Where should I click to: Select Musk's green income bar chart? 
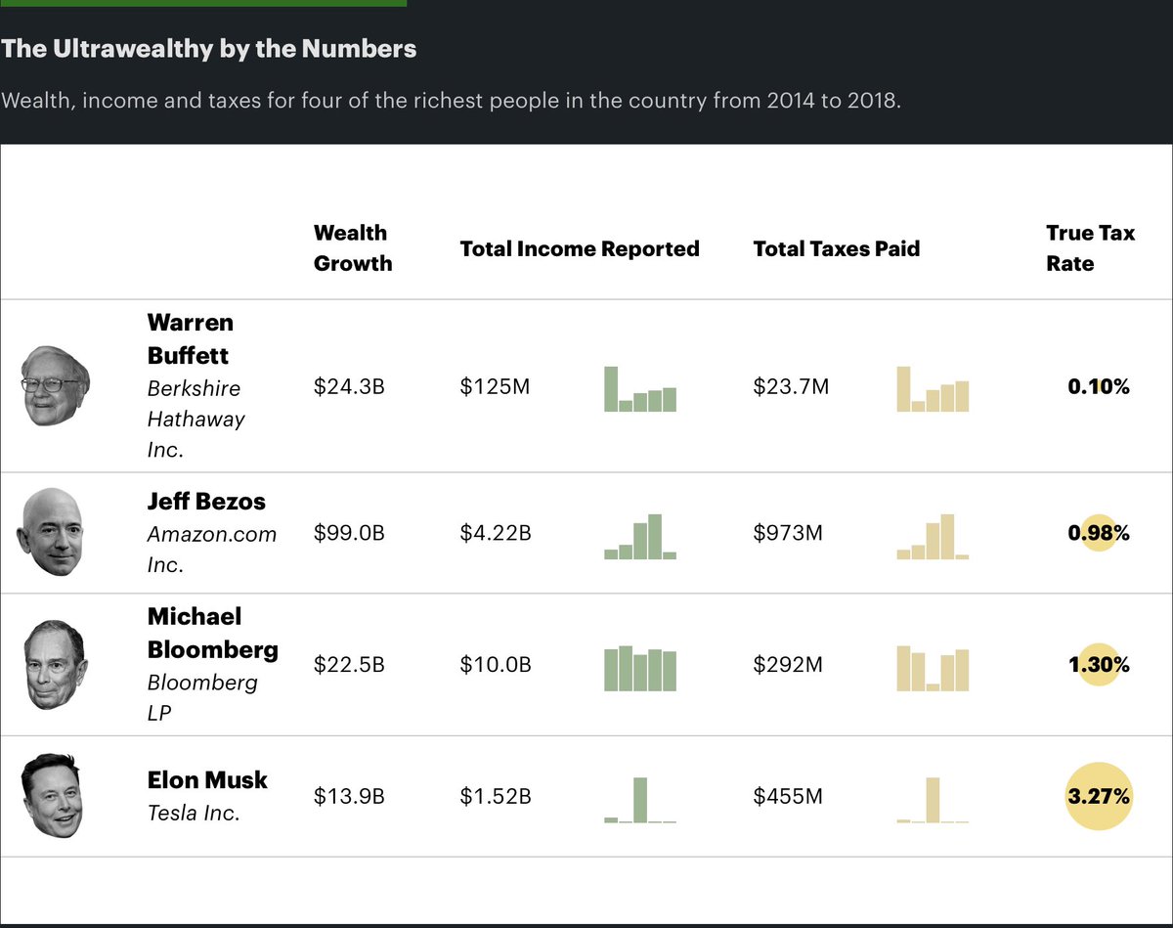pyautogui.click(x=640, y=799)
